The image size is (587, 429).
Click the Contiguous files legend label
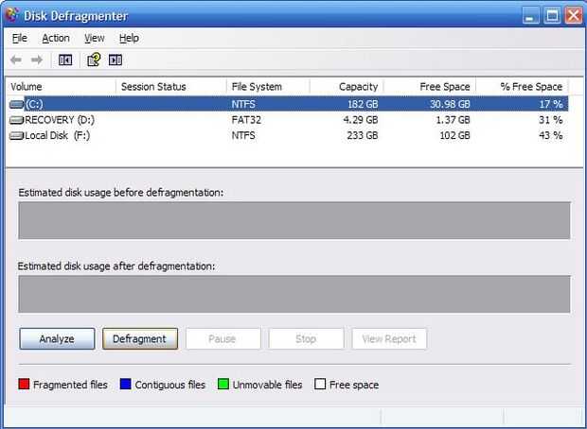pyautogui.click(x=170, y=385)
